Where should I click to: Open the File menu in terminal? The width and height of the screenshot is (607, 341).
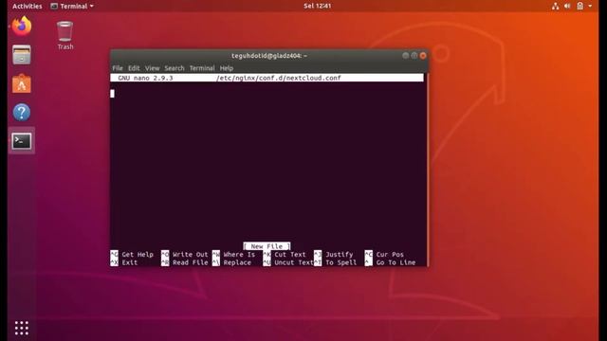click(x=118, y=68)
